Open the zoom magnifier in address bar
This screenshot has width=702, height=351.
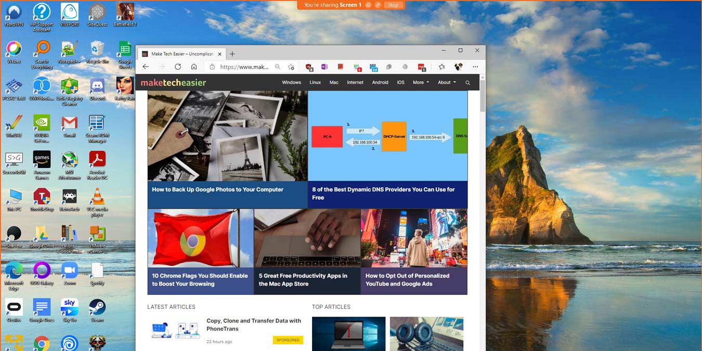(278, 67)
